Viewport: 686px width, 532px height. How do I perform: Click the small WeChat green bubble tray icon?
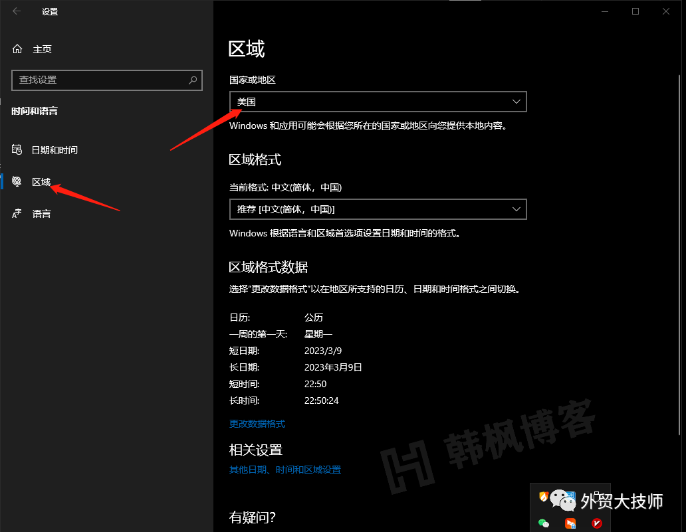pos(543,523)
